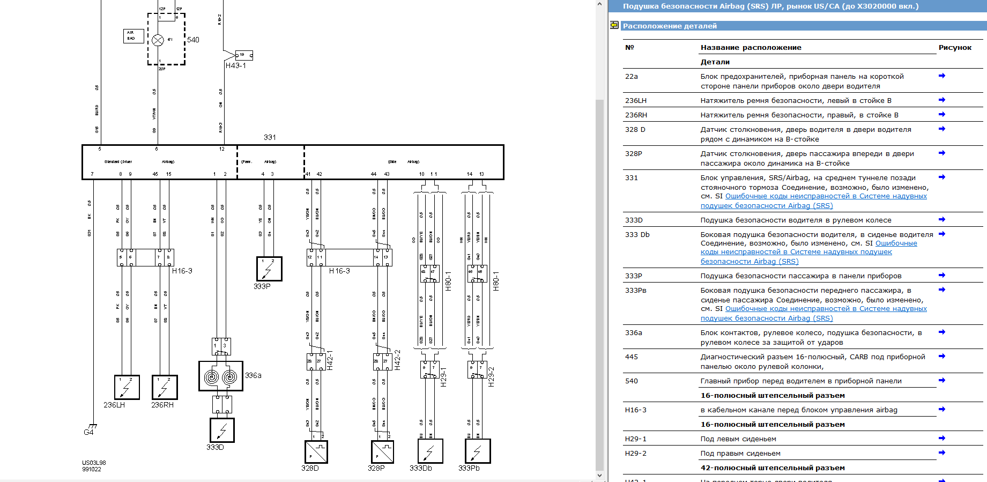987x482 pixels.
Task: Open the picture arrow for 333P passenger airbag
Action: click(942, 276)
